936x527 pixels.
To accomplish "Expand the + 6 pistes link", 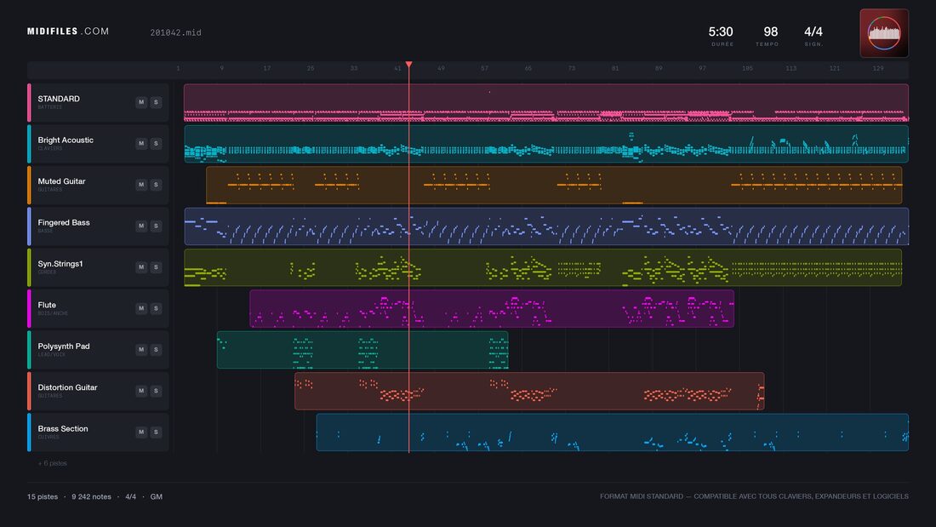I will tap(53, 463).
